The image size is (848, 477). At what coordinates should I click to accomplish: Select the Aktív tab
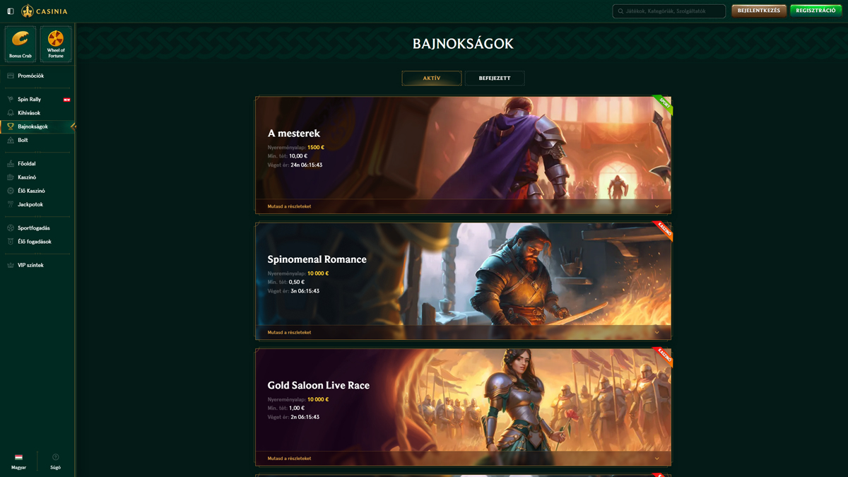[x=432, y=78]
